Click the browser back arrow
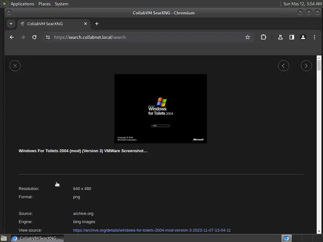The image size is (323, 242). 12,37
